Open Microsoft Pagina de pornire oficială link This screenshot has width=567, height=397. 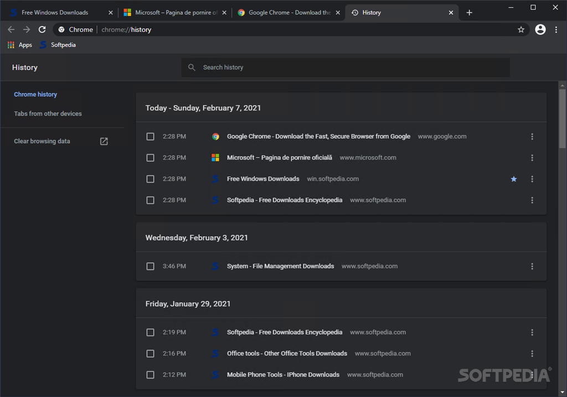(280, 158)
